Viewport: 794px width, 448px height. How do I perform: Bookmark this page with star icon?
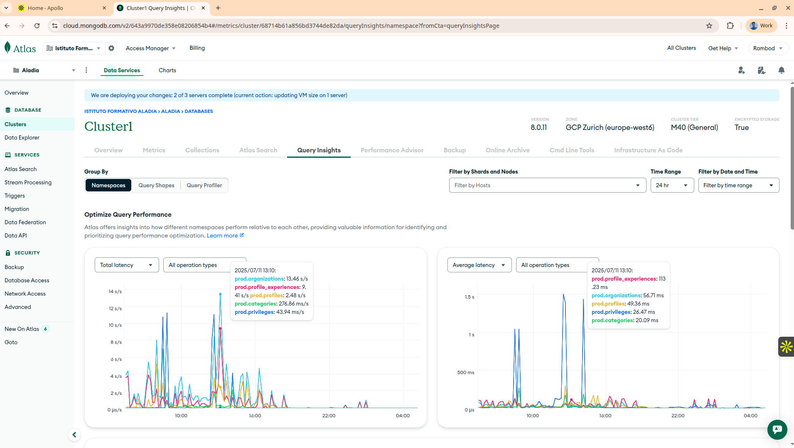click(x=709, y=26)
